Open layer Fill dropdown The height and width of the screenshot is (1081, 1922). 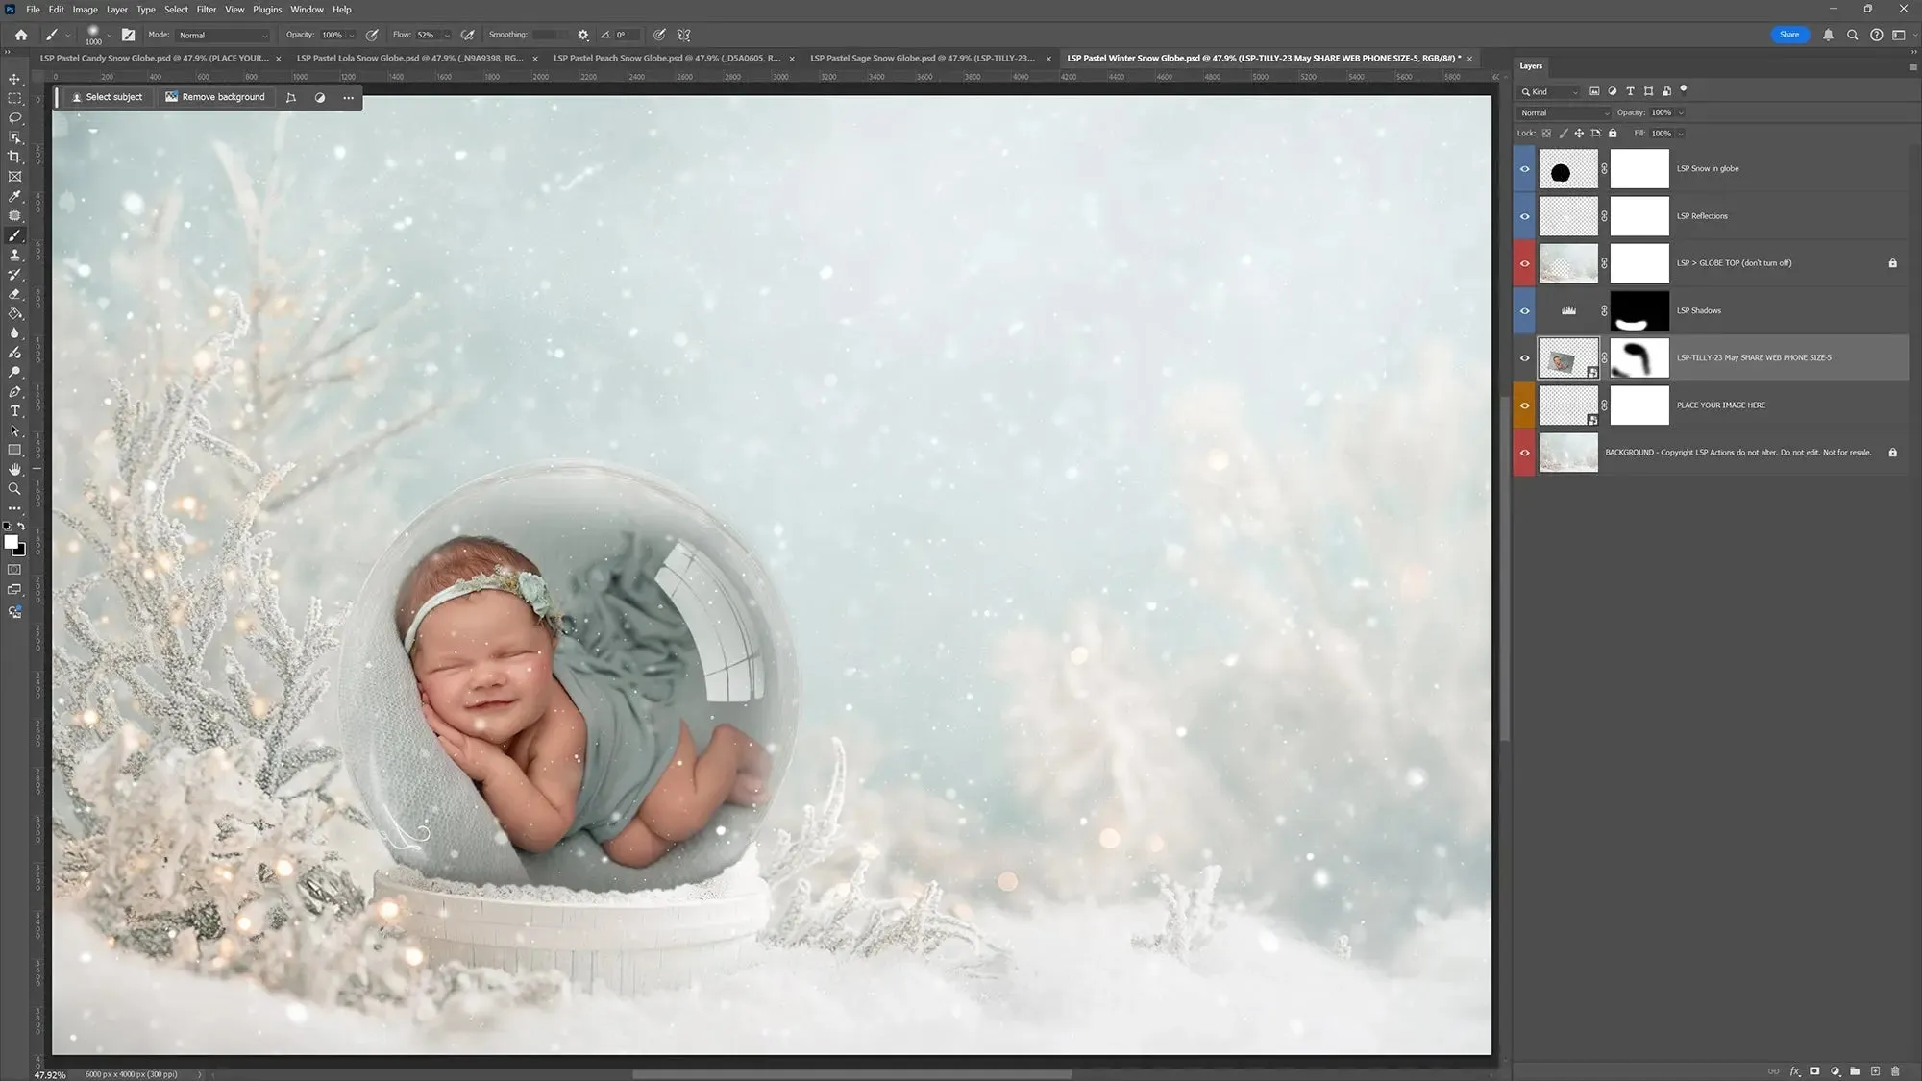1681,134
